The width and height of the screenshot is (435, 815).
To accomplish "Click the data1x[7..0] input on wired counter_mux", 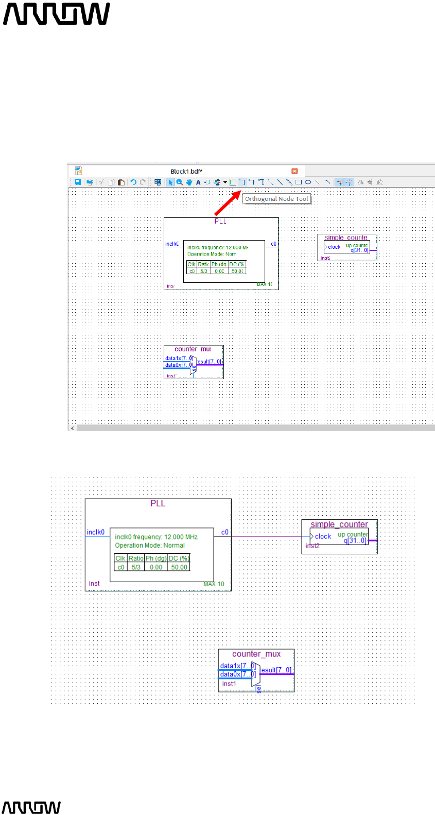I will pyautogui.click(x=238, y=666).
